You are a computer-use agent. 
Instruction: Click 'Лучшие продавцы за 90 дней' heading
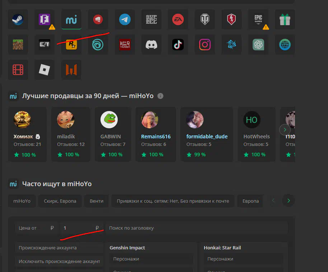pyautogui.click(x=88, y=96)
